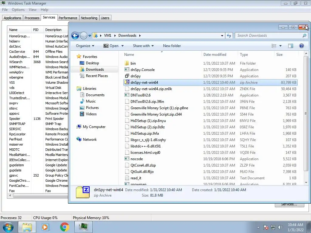Select the dnSpy.Console application icon
Image resolution: width=311 pixels, height=233 pixels.
pyautogui.click(x=127, y=69)
